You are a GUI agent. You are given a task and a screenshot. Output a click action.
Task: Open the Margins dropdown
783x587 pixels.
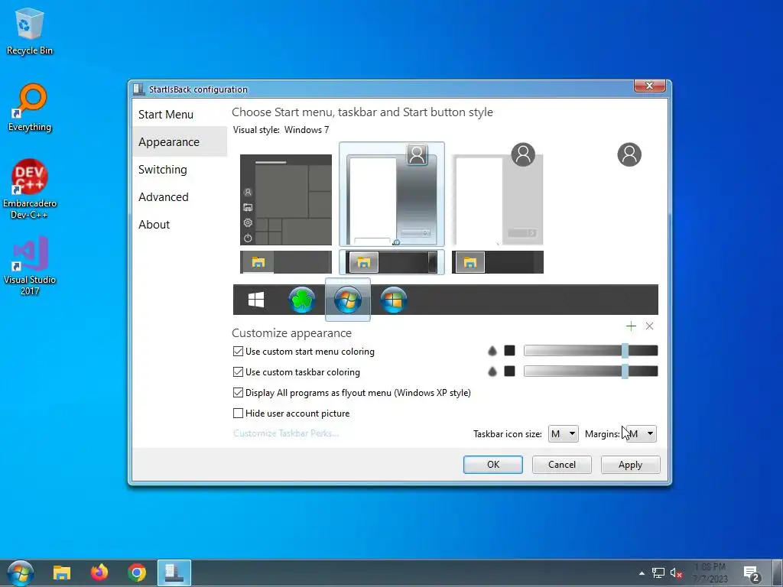coord(642,434)
